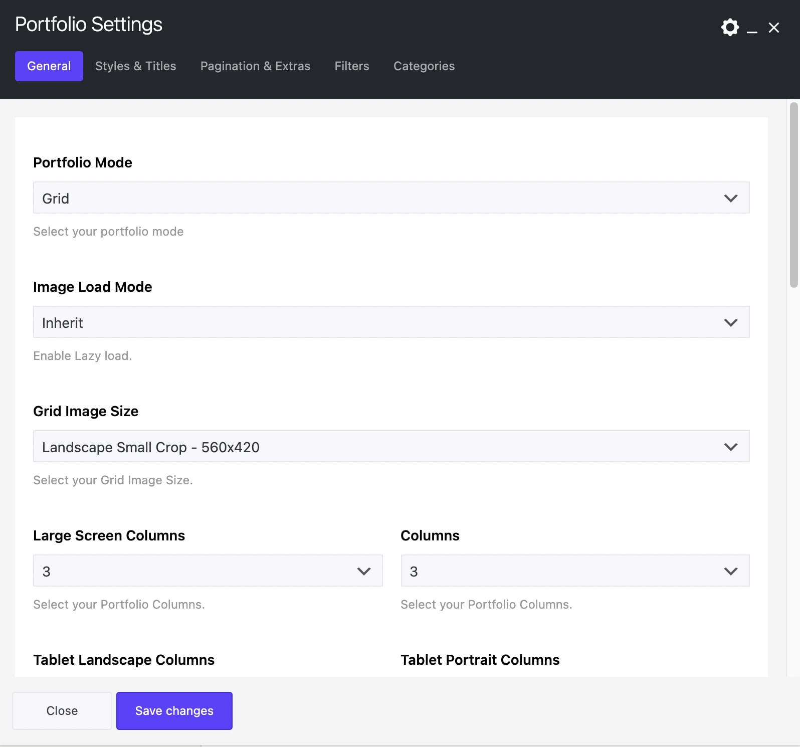Click the 'Enable Lazy load.' help text
The width and height of the screenshot is (800, 747).
(83, 356)
